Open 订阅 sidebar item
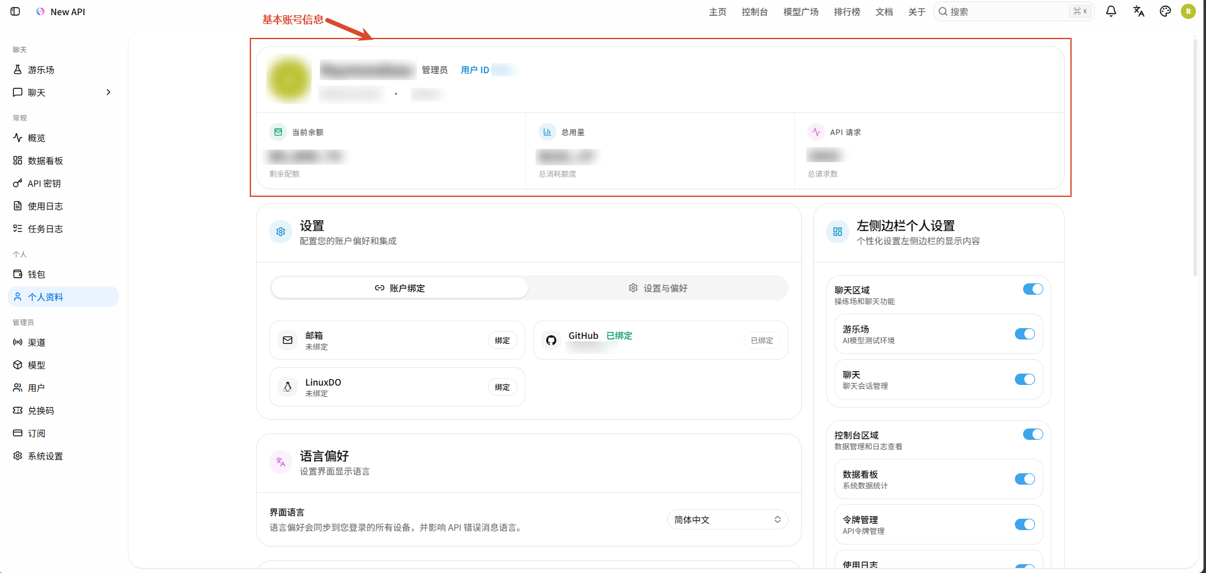The width and height of the screenshot is (1206, 573). point(63,434)
